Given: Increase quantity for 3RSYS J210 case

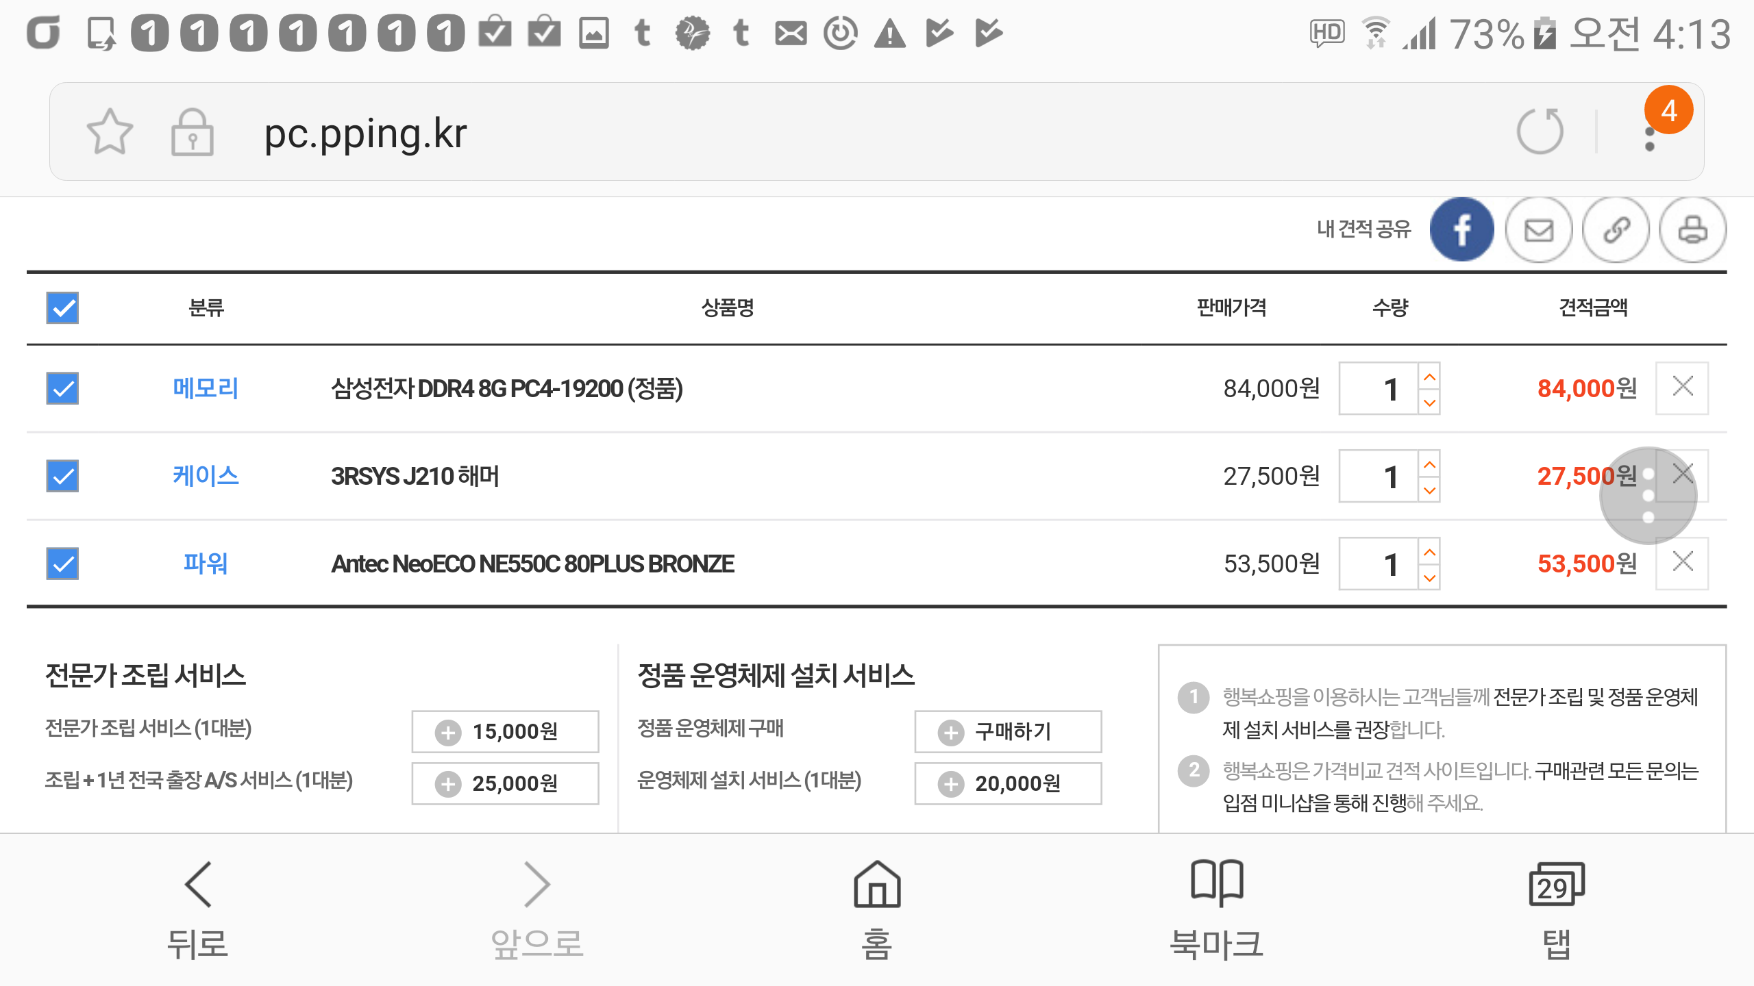Looking at the screenshot, I should point(1429,464).
